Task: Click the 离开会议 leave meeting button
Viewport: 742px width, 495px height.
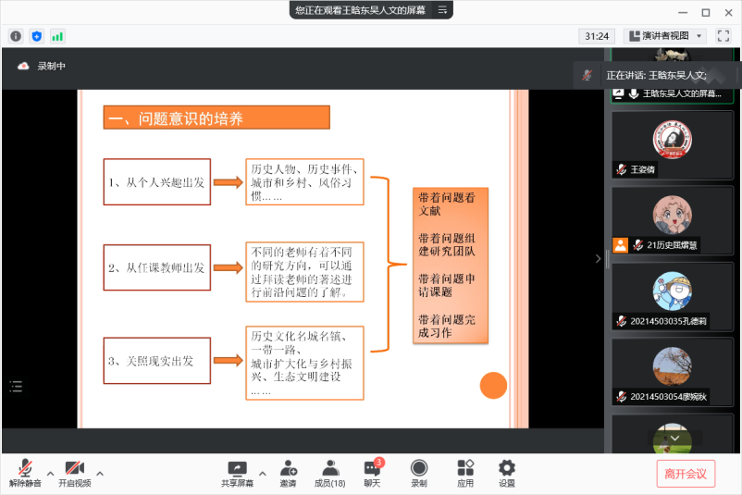Action: click(x=686, y=474)
